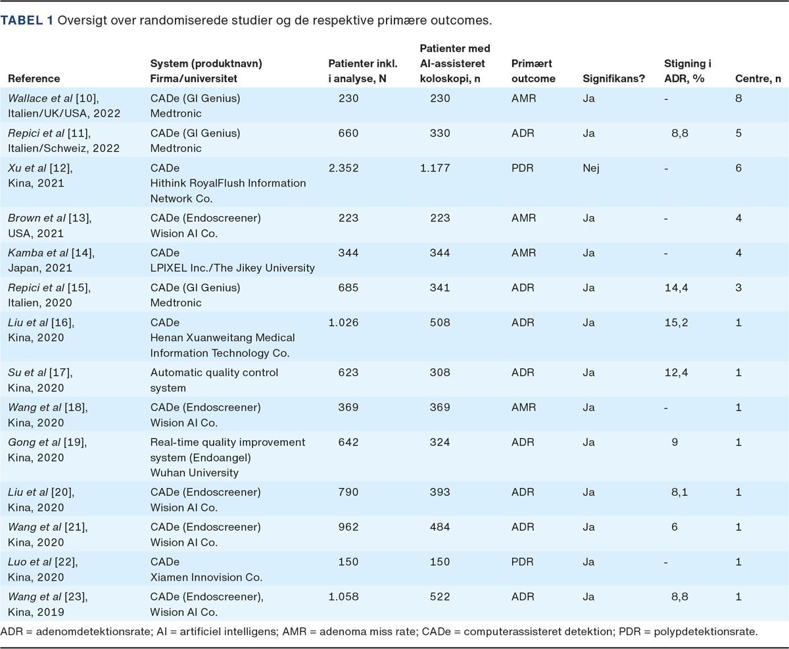Screen dimensions: 789x649
Task: Select the AI-assisted count '393'
Action: (x=441, y=492)
